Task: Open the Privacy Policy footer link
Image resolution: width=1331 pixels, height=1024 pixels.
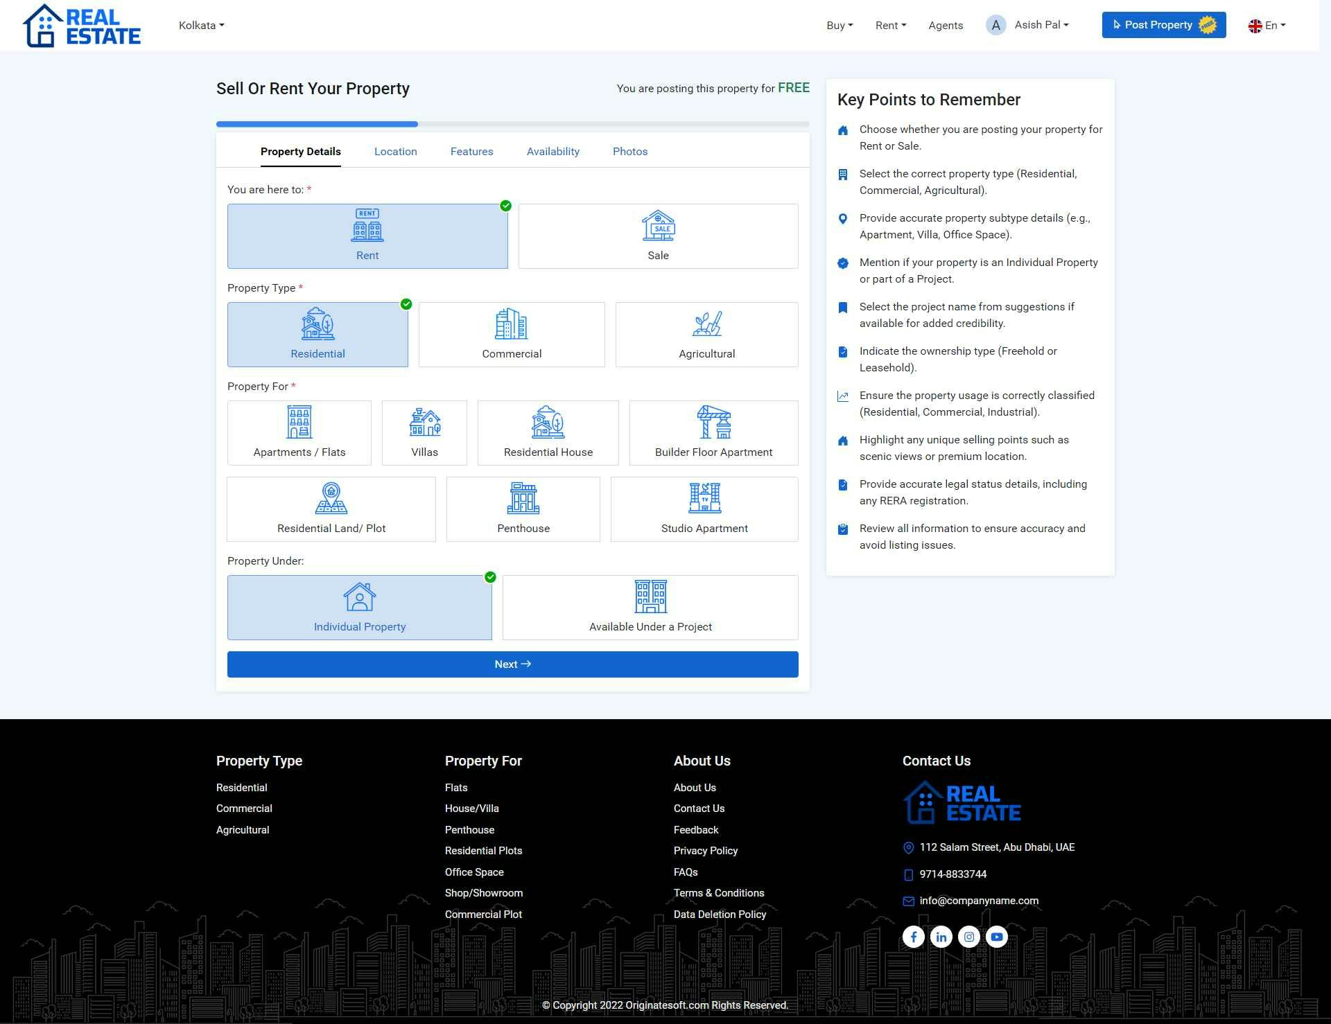Action: click(x=705, y=851)
